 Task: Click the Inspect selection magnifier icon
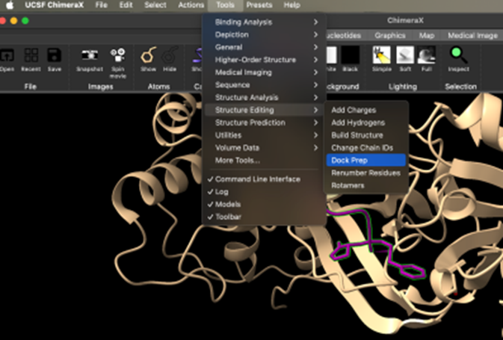point(458,55)
